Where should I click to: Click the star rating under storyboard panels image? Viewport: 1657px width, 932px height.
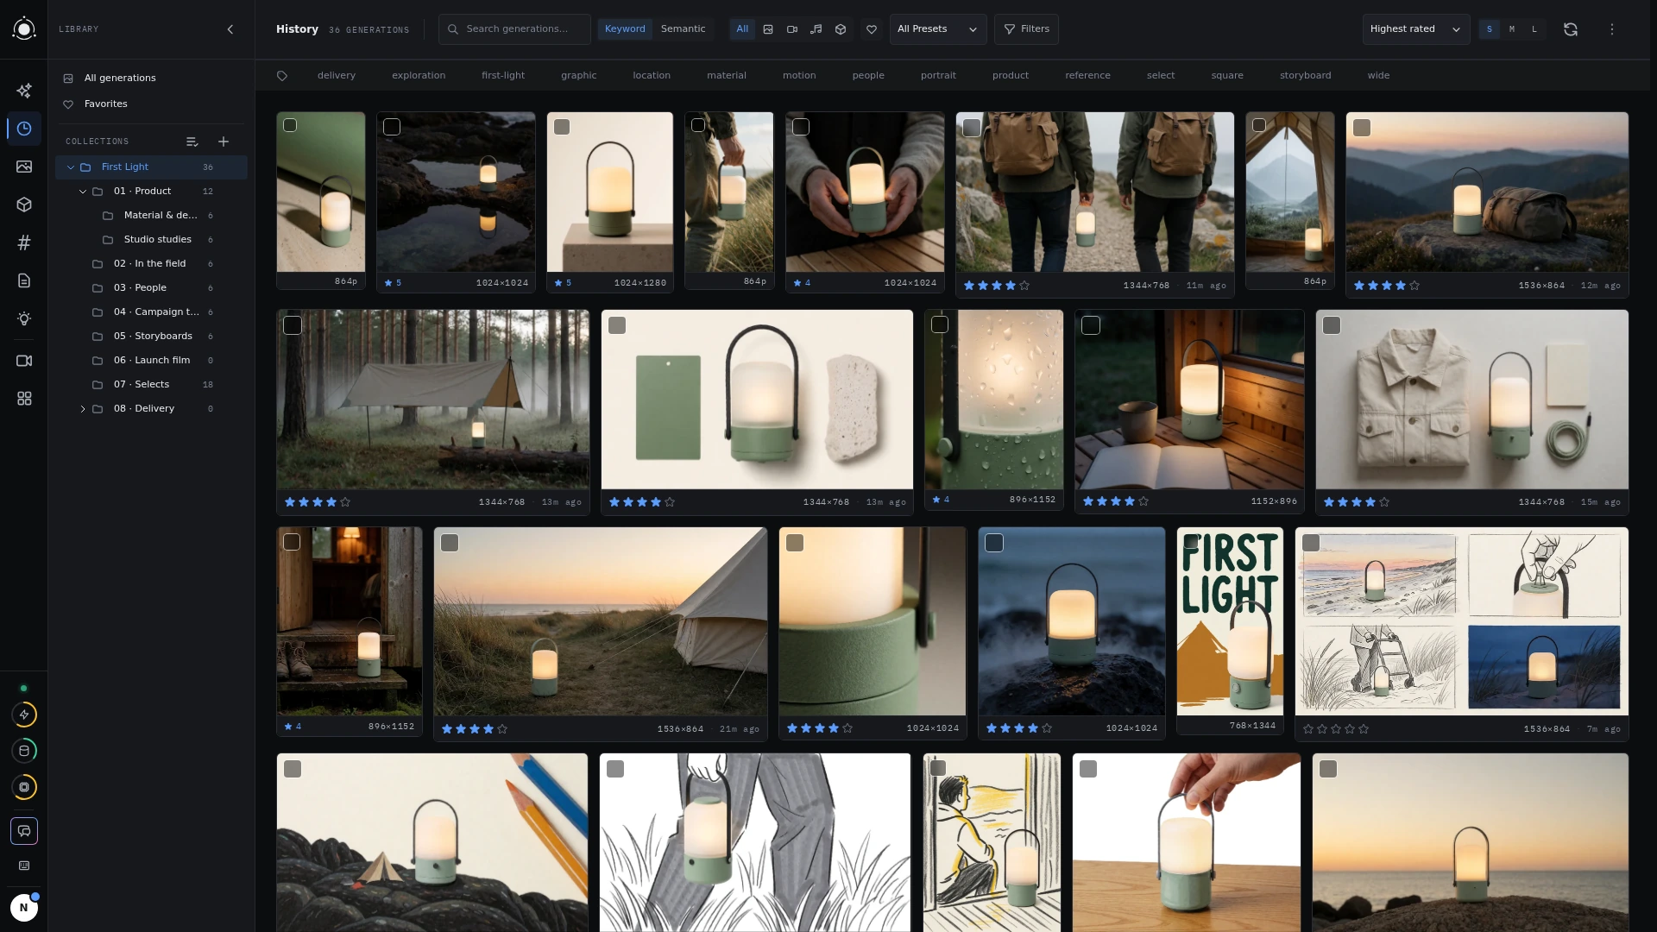[1336, 729]
